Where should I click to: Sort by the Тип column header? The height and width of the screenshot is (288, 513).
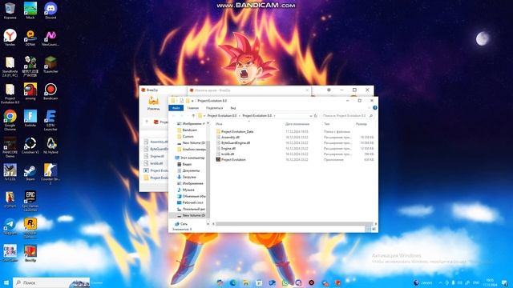[x=326, y=124]
